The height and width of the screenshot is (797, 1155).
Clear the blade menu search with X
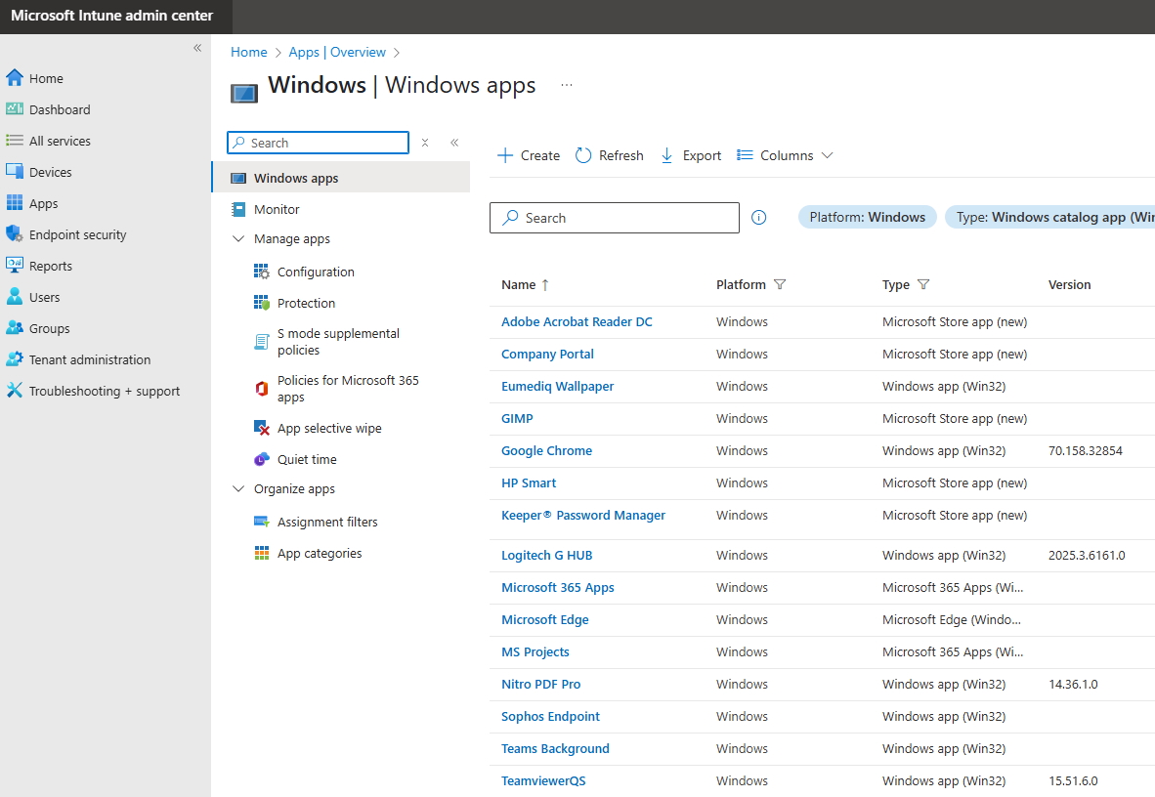coord(425,143)
